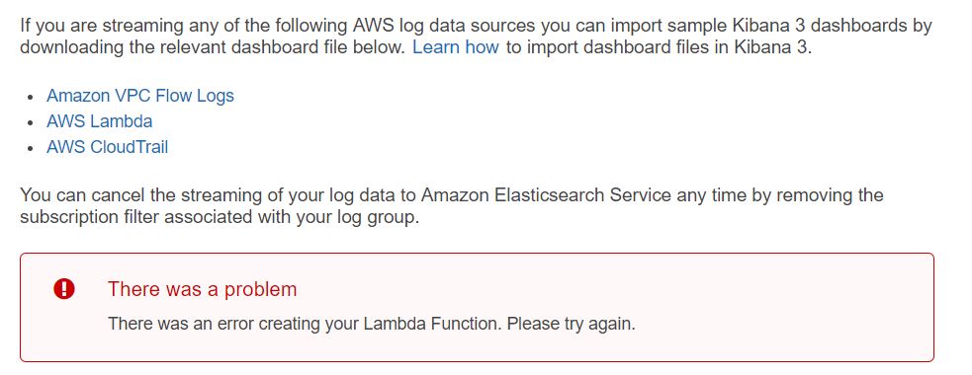Click the You can cancel the streaming sentence
Viewport: 972px width, 375px height.
[x=451, y=206]
